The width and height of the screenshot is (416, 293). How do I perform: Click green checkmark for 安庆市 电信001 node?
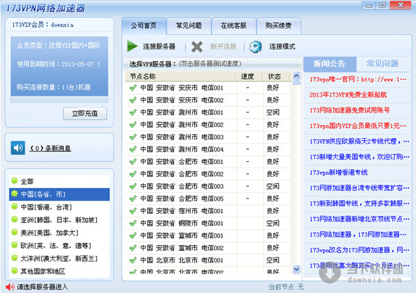pos(132,88)
